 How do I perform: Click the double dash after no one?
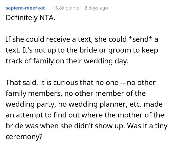point(123,83)
